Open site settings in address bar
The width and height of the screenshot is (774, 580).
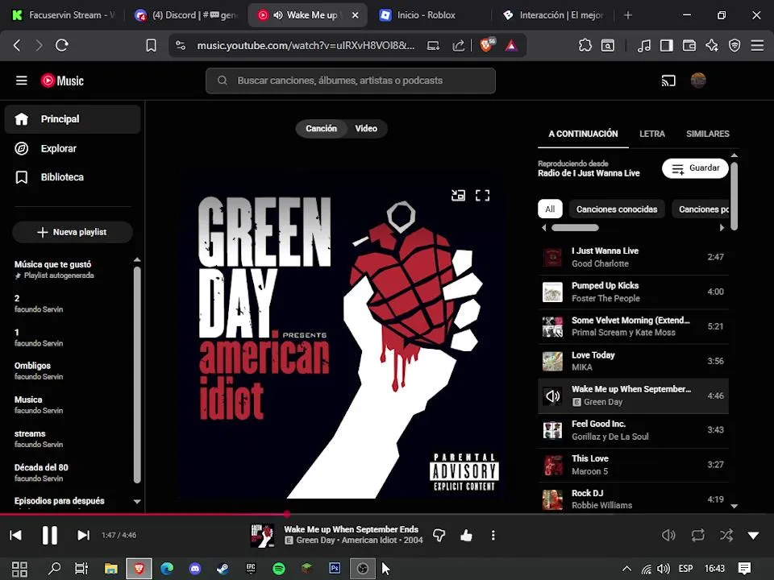(x=181, y=45)
